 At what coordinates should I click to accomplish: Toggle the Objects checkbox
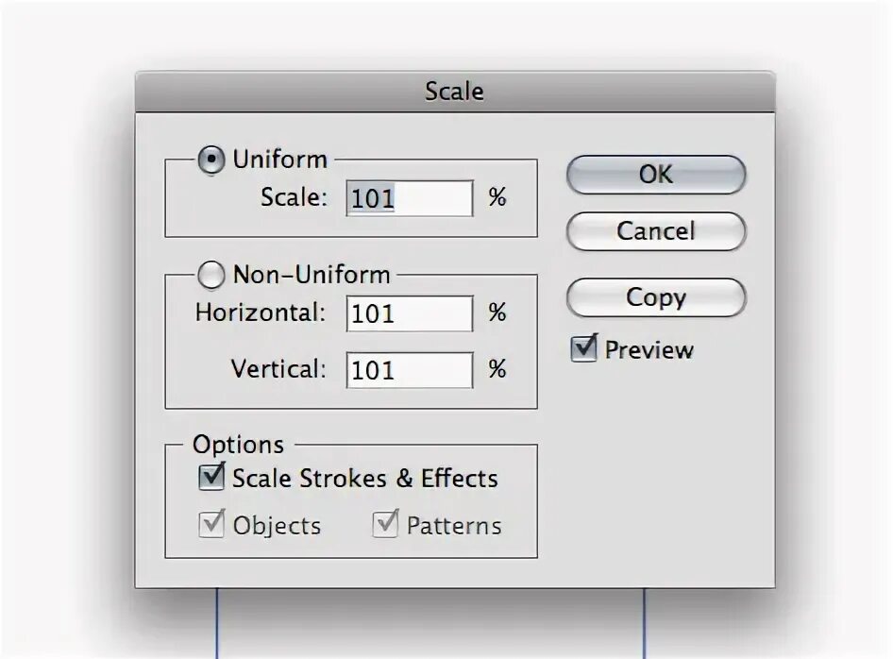(x=212, y=524)
